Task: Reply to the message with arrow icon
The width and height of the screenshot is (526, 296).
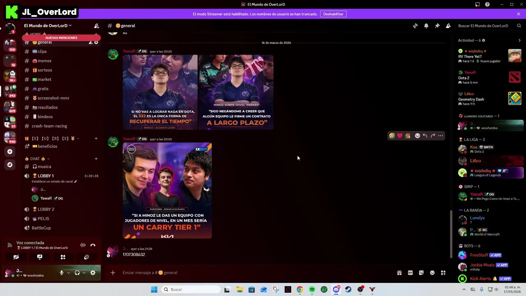Action: pyautogui.click(x=425, y=136)
